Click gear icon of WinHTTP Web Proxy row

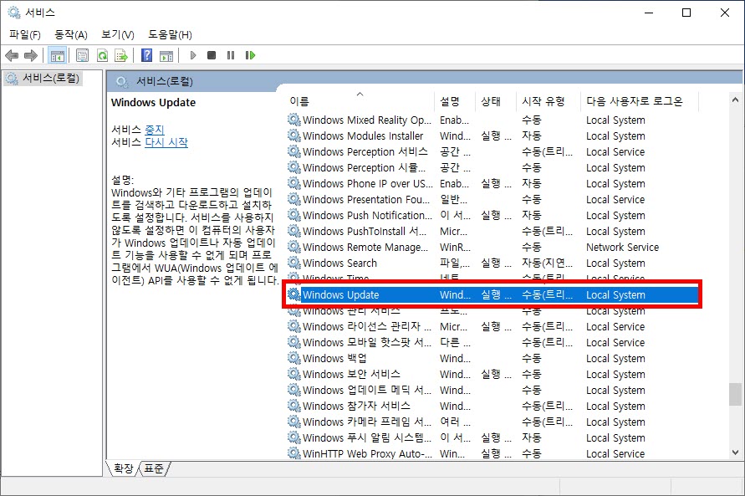tap(294, 453)
